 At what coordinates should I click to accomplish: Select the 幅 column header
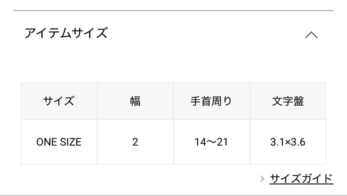click(135, 101)
